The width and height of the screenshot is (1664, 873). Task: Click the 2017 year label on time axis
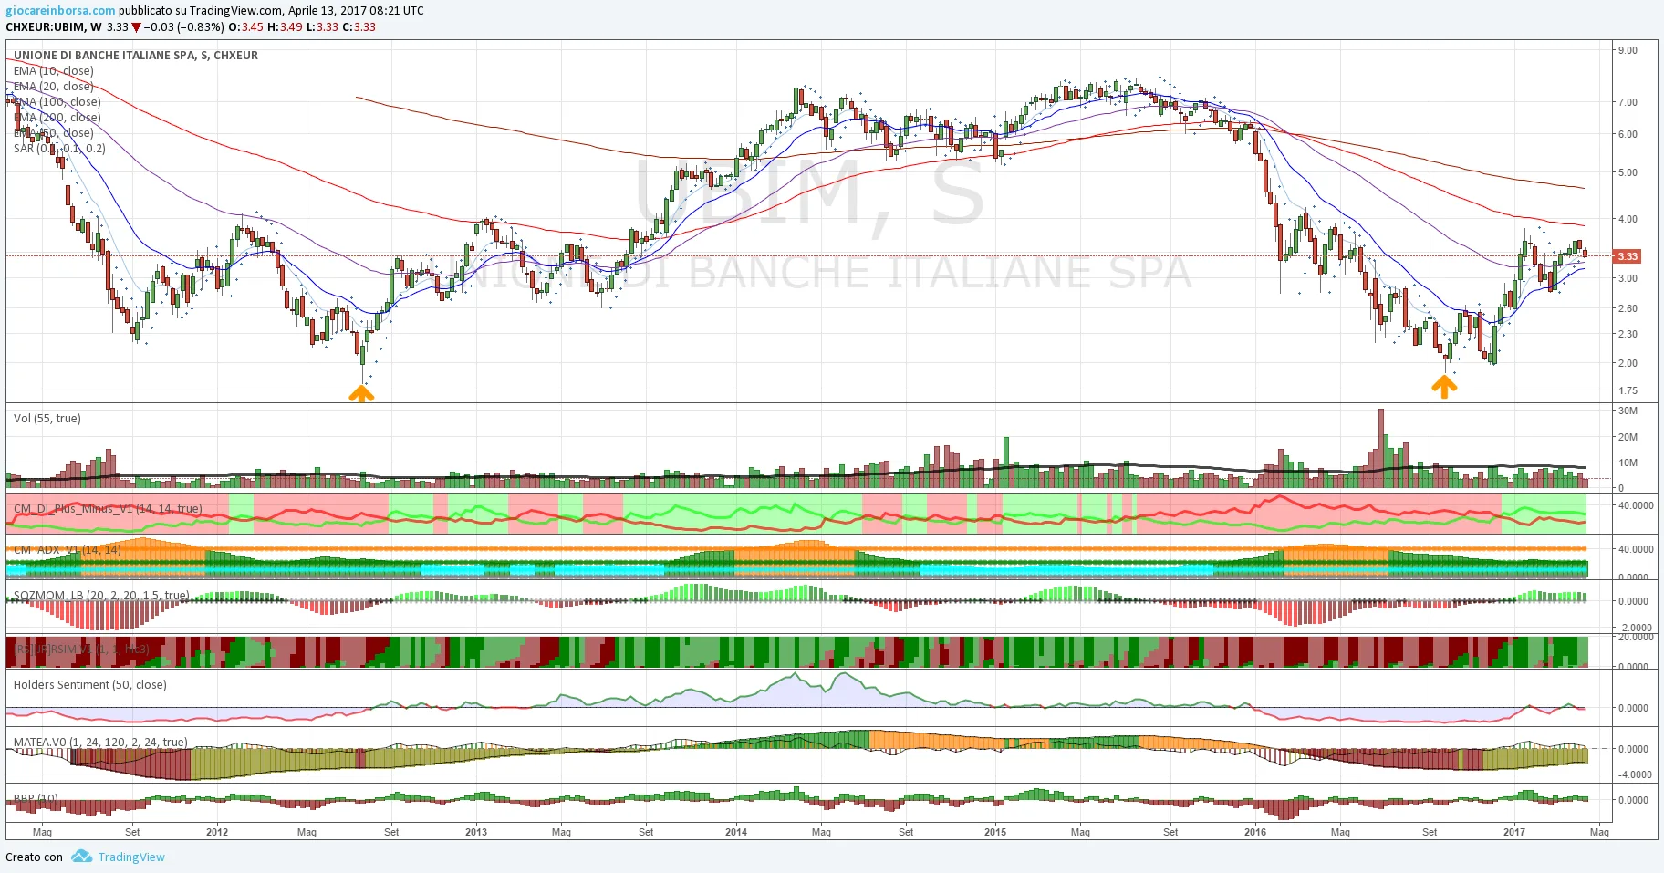(x=1514, y=832)
